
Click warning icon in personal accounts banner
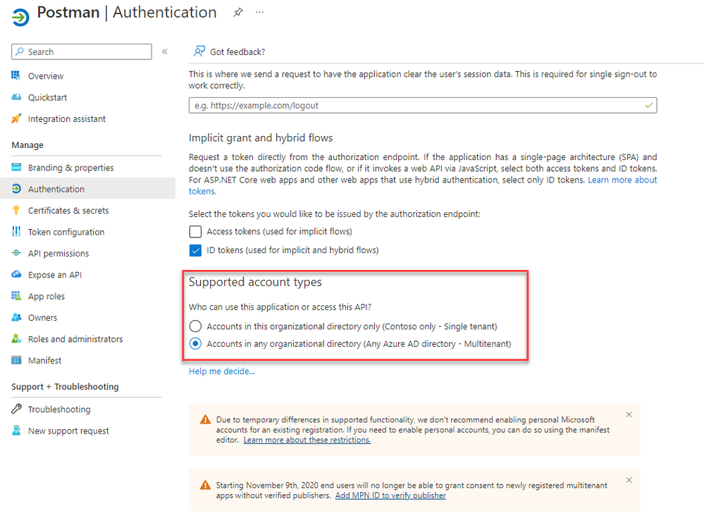205,419
